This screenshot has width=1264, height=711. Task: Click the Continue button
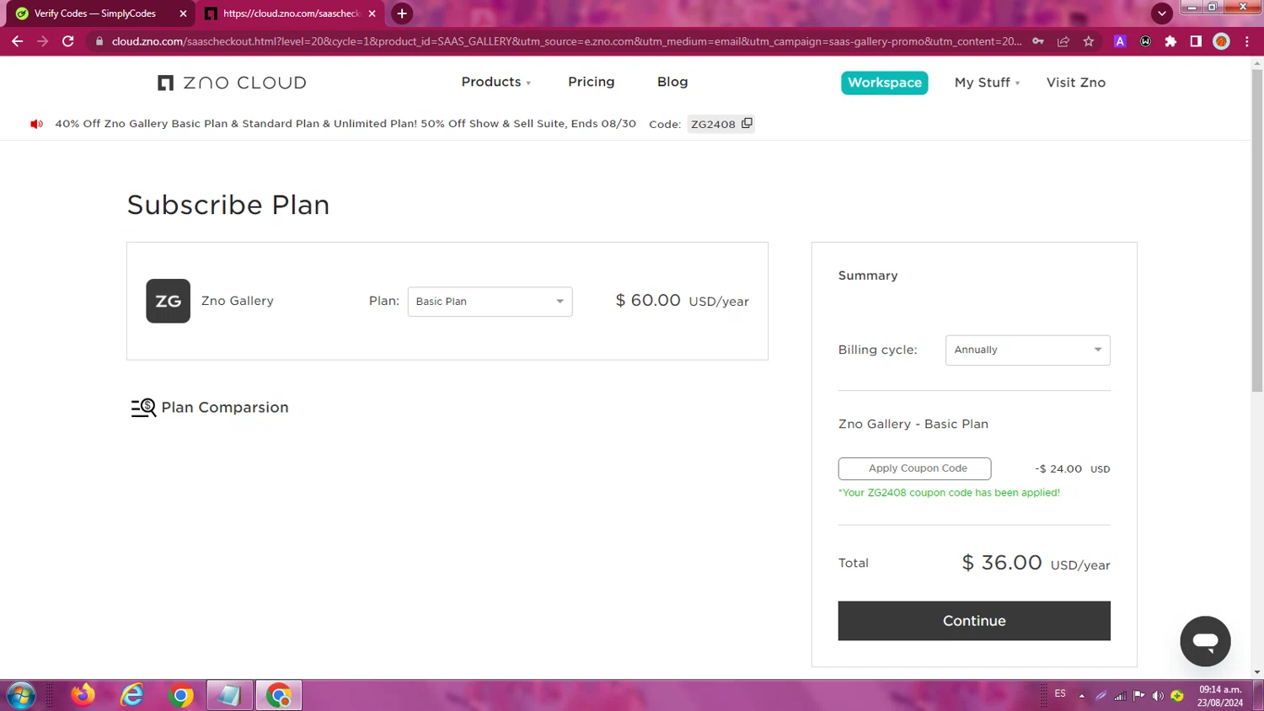coord(974,621)
